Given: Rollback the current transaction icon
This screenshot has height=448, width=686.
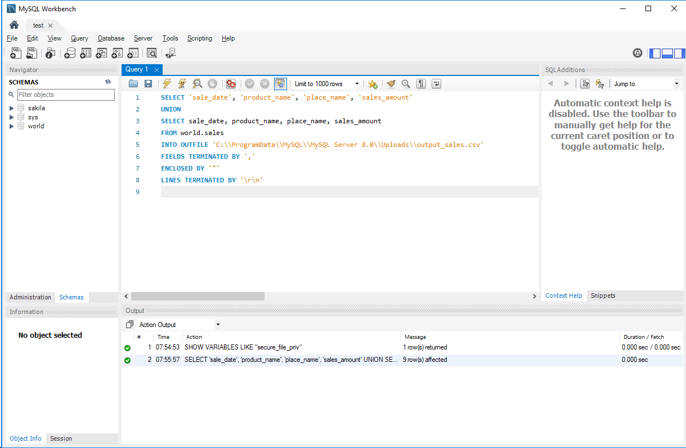Looking at the screenshot, I should coord(264,84).
